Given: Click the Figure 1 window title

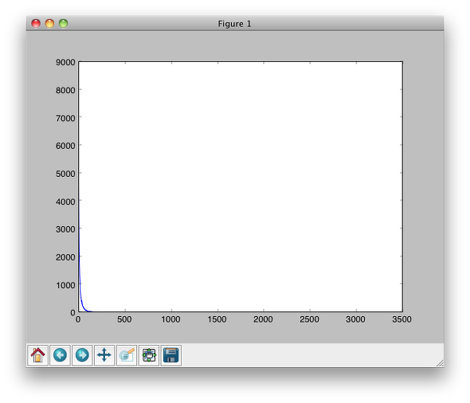Looking at the screenshot, I should (234, 23).
